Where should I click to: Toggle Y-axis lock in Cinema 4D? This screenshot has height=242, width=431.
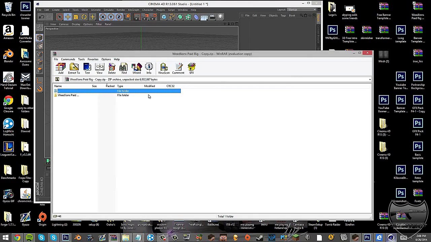click(111, 17)
